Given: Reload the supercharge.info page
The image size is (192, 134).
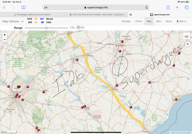Looking at the screenshot, I should pyautogui.click(x=146, y=7).
